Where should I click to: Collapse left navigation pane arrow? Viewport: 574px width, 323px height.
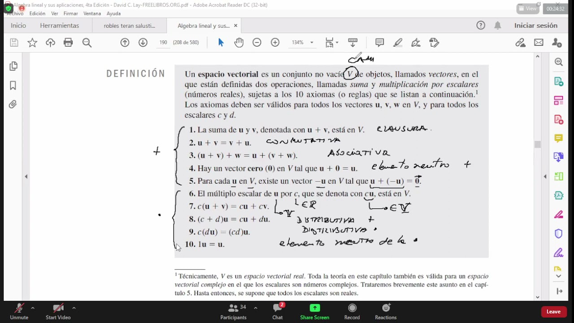point(26,176)
